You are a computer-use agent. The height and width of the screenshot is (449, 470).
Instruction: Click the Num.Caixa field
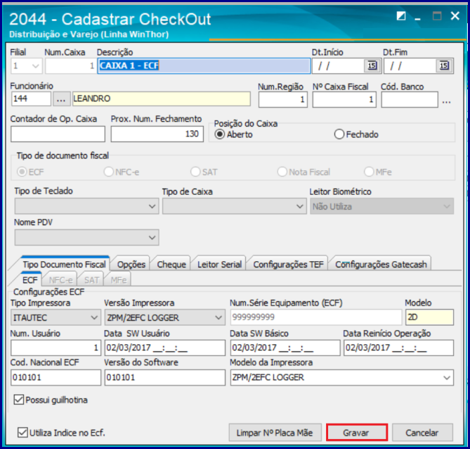click(70, 65)
